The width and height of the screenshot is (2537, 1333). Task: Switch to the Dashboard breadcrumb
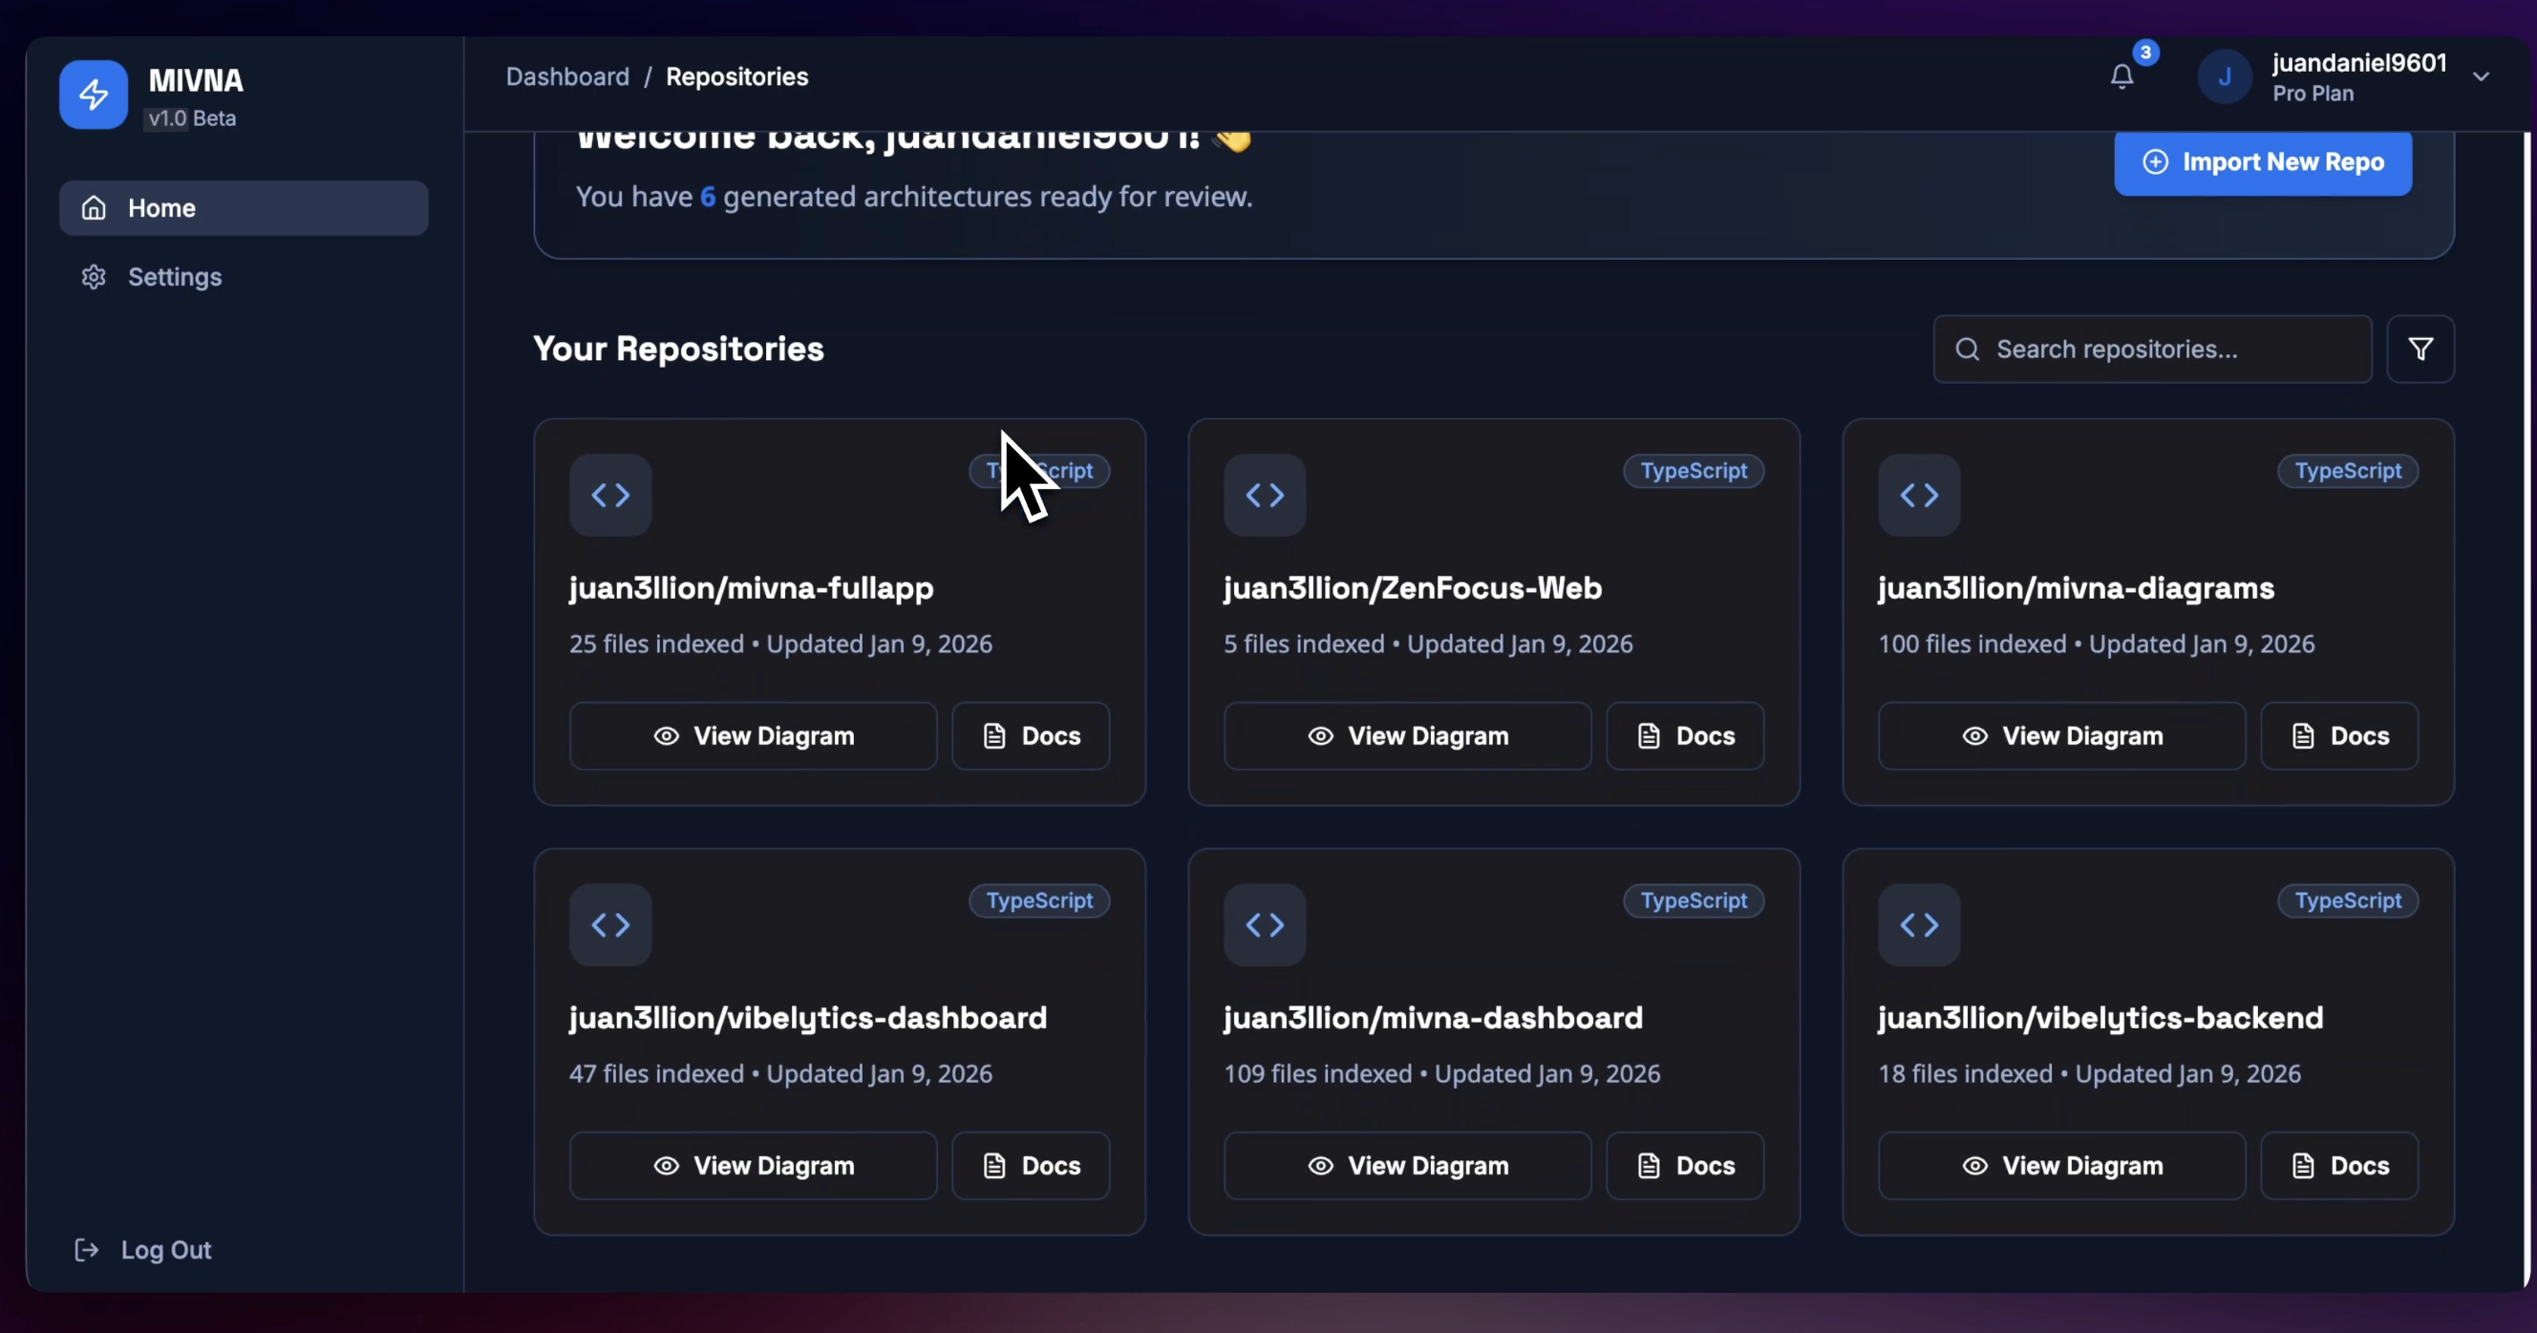pos(566,75)
